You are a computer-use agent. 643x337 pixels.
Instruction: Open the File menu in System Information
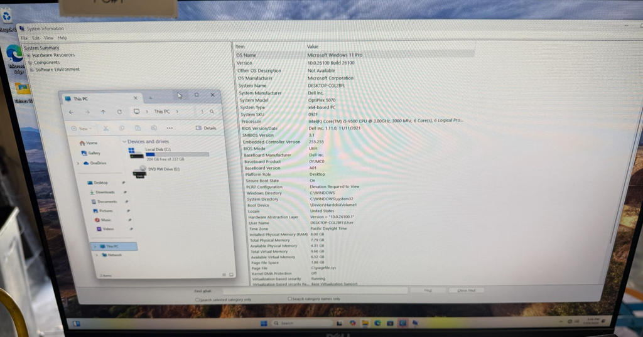click(x=24, y=38)
